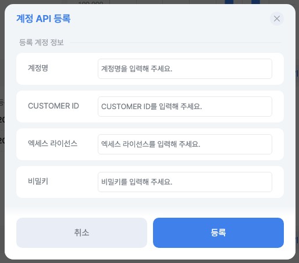299x263 pixels.
Task: Click the 엑세스 라이선스 field label
Action: click(x=52, y=143)
